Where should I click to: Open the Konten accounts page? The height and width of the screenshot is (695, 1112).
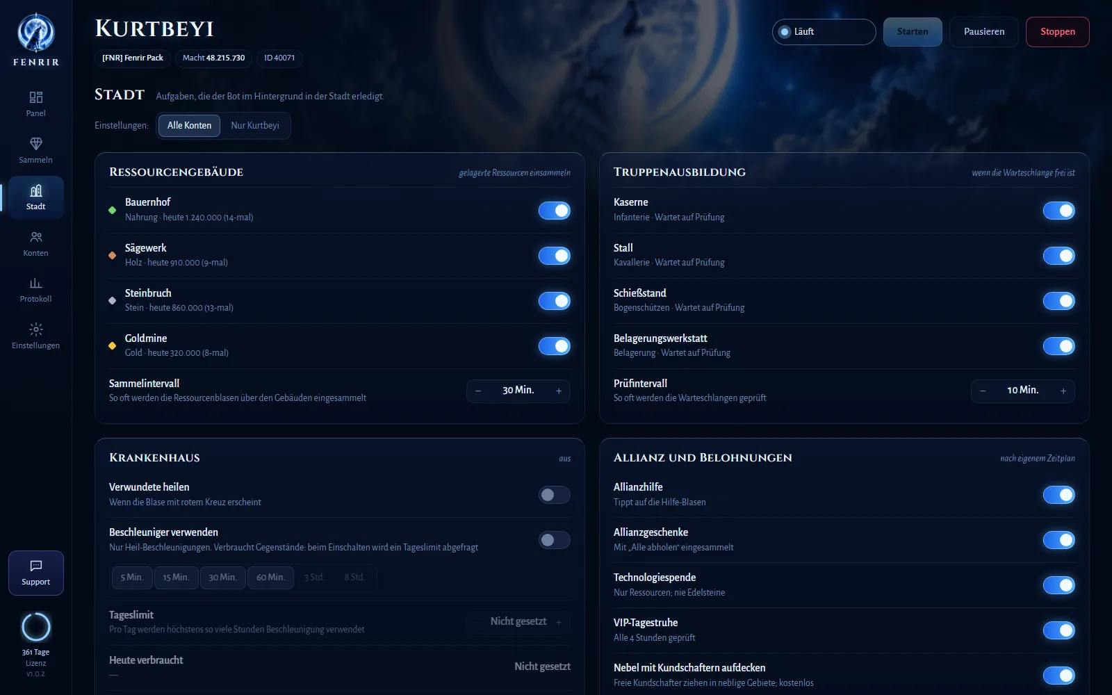coord(36,244)
